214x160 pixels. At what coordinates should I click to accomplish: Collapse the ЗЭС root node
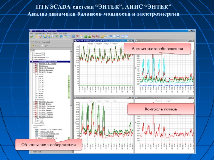pyautogui.click(x=31, y=51)
